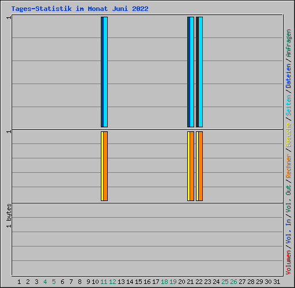Click the "Seiten" legend label
The height and width of the screenshot is (288, 295).
point(289,105)
